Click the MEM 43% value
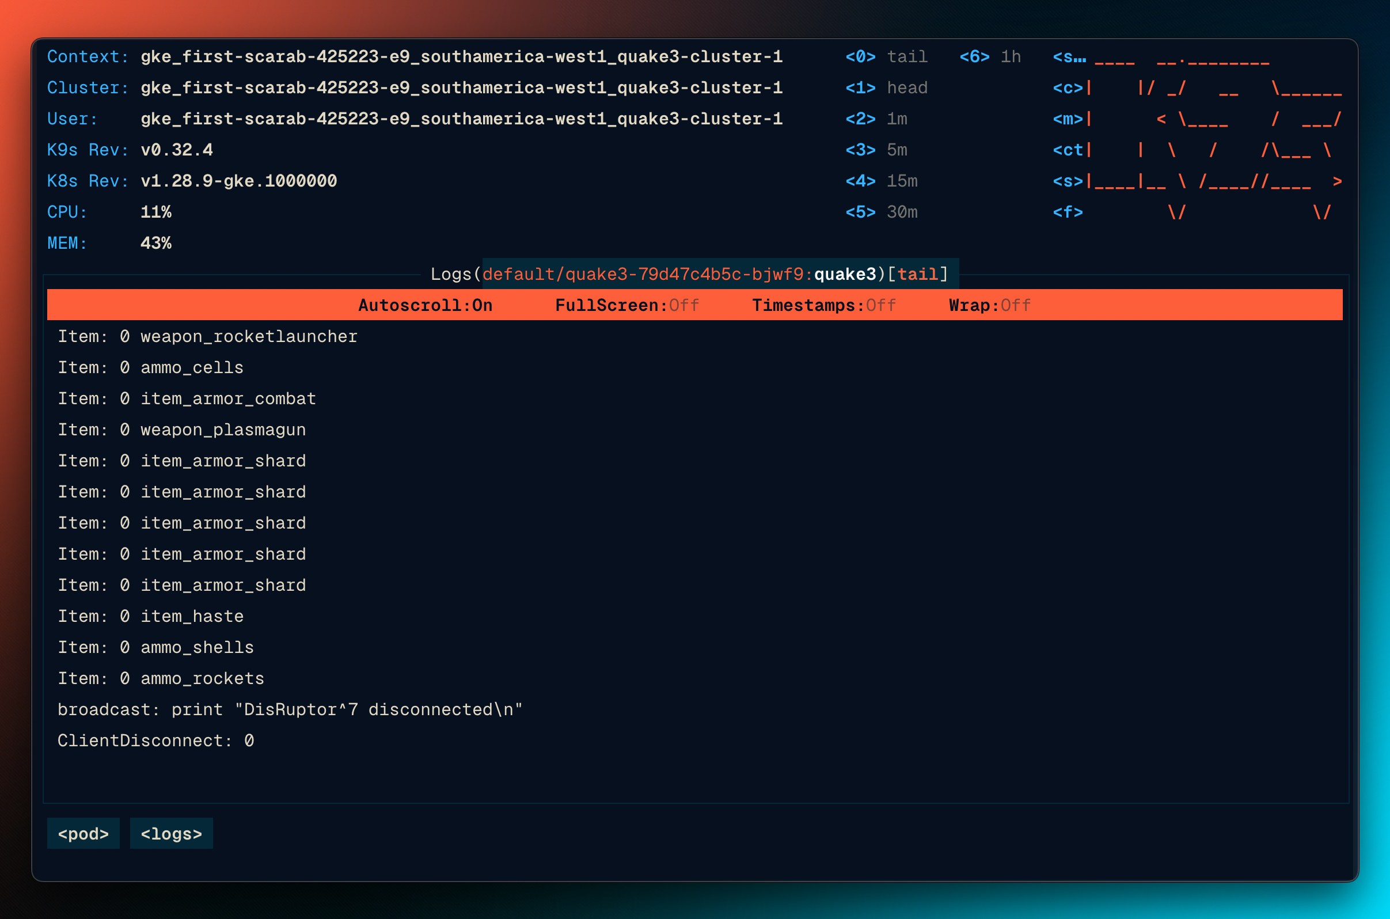This screenshot has width=1390, height=919. (156, 243)
